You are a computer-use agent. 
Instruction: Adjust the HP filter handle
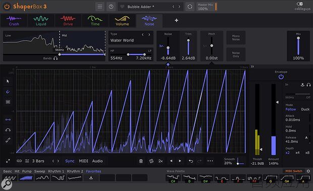coord(128,54)
